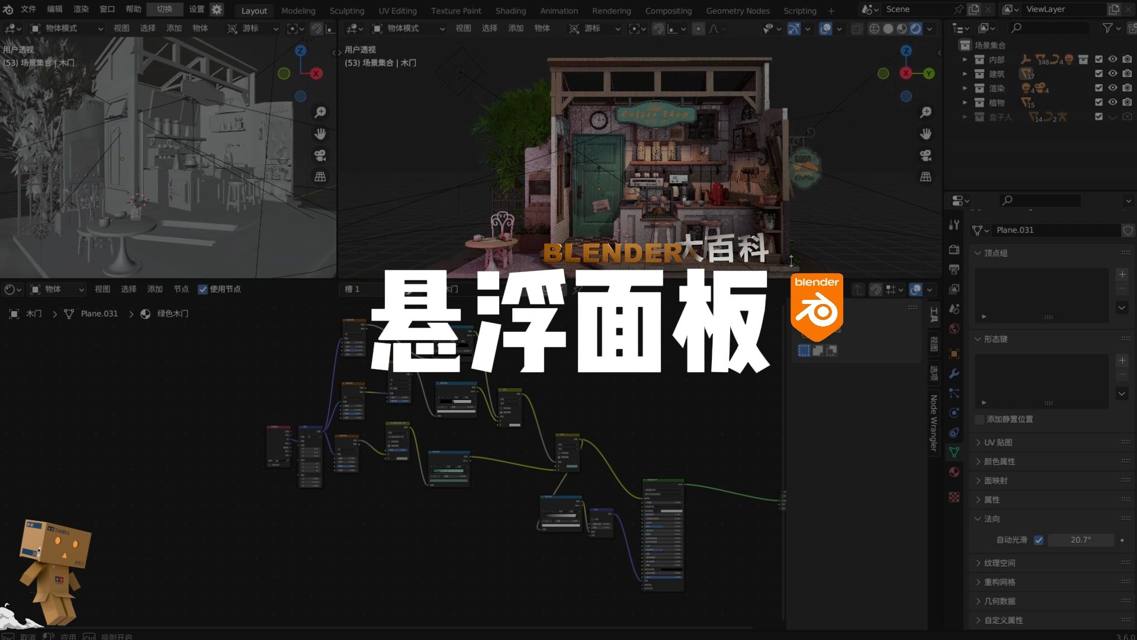Toggle camera view in left viewport
1137x640 pixels.
[320, 155]
